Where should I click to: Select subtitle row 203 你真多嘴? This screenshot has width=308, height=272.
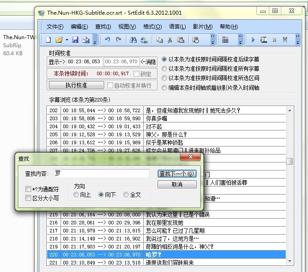(166, 118)
